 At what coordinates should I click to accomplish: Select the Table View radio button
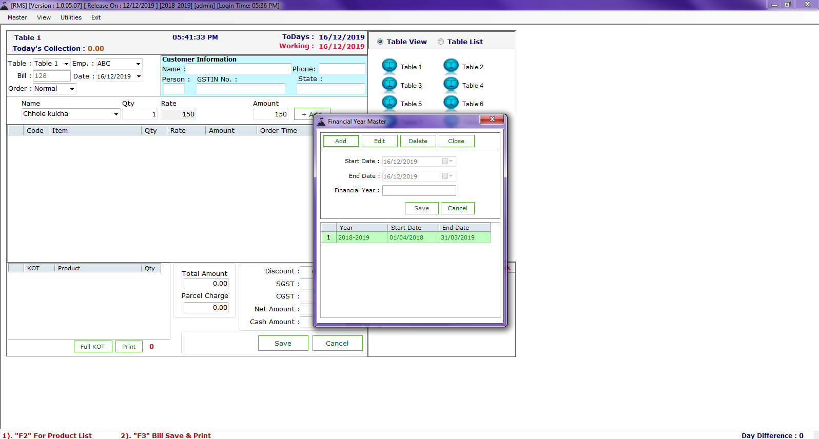380,42
